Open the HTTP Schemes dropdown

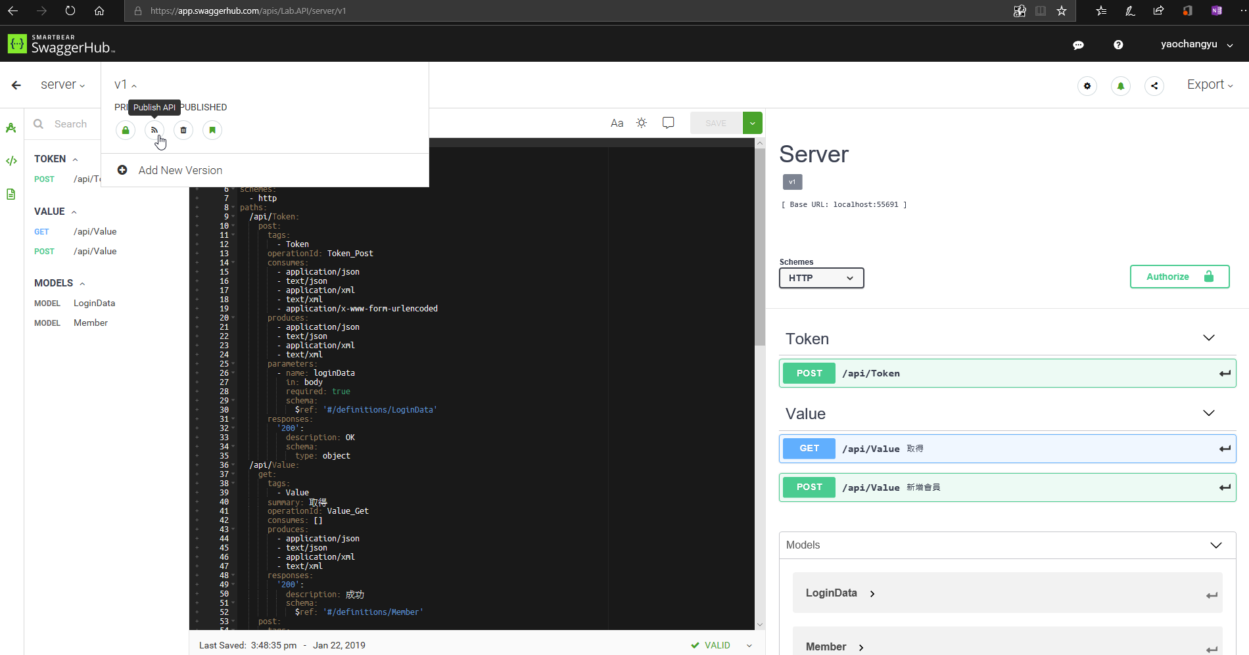click(x=821, y=277)
